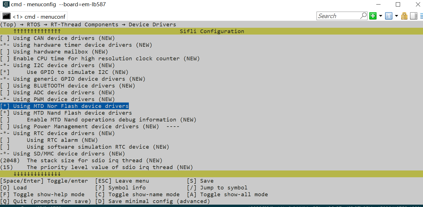Click the [Q] Quit shortcut text
Viewport: 423px width, 207px height.
pos(45,201)
